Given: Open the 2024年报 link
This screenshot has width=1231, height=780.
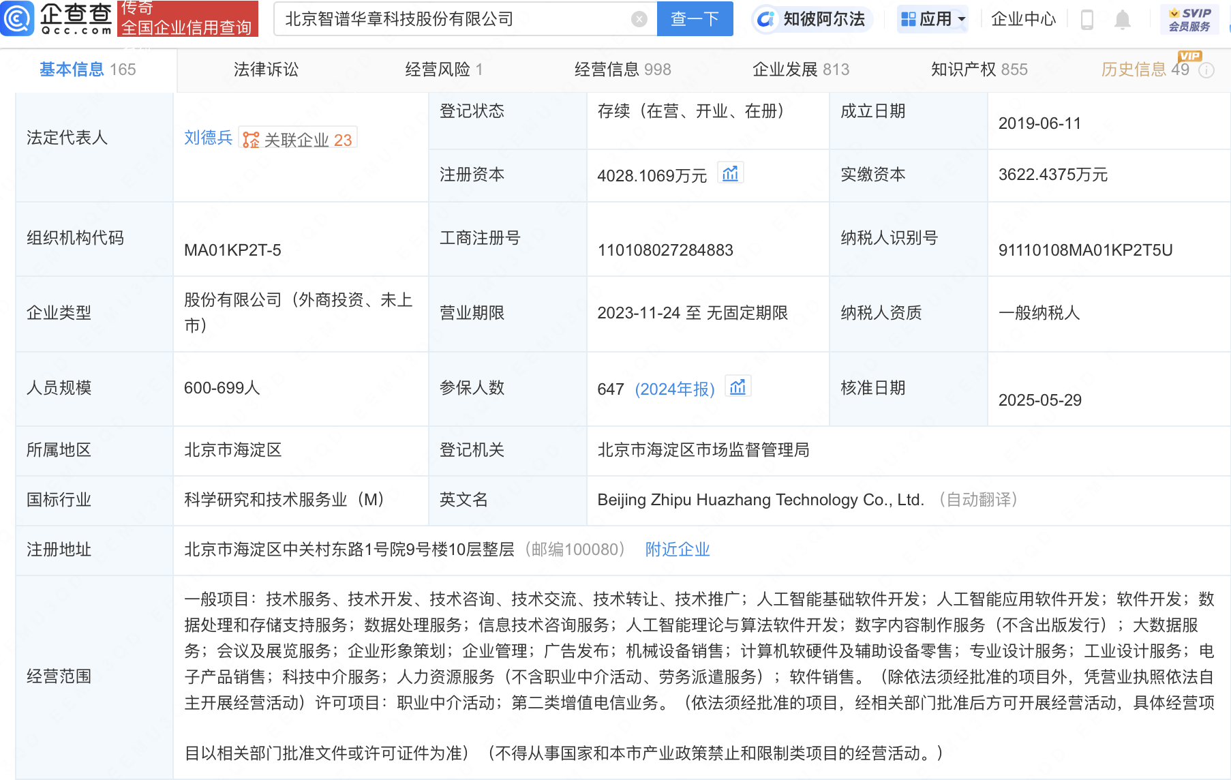Looking at the screenshot, I should tap(675, 389).
